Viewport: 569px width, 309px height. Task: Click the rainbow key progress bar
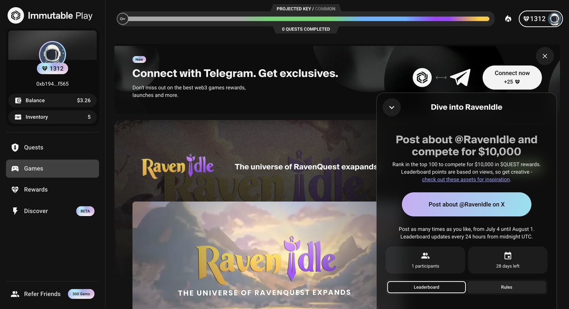pyautogui.click(x=306, y=19)
